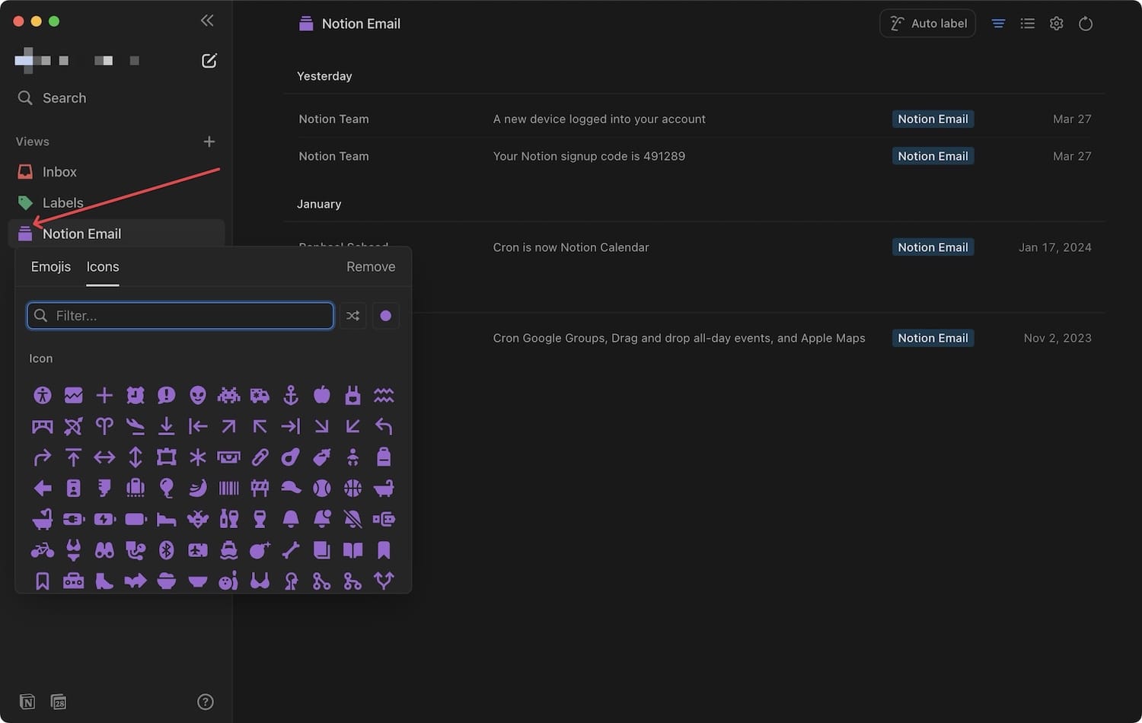
Task: Pick the accessibility person icon
Action: tap(43, 395)
